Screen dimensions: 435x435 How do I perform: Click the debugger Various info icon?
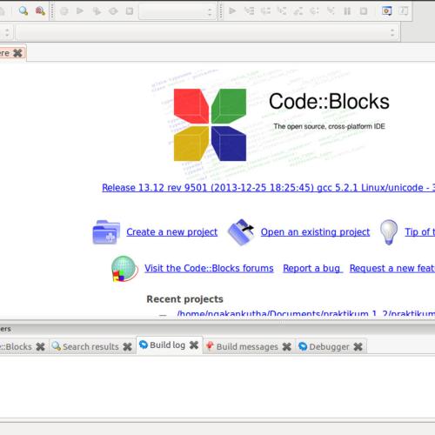[x=403, y=11]
